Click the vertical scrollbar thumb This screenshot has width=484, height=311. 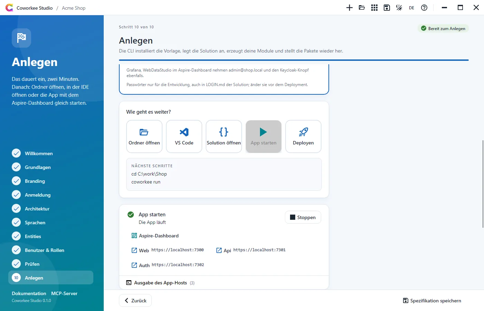coord(483,184)
